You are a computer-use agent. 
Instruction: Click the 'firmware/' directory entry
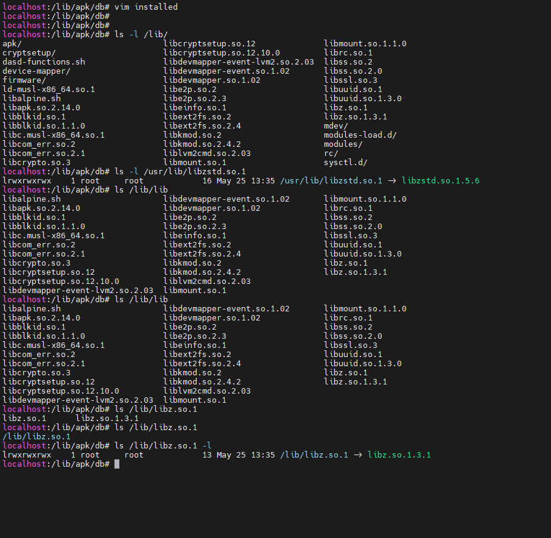tap(24, 80)
